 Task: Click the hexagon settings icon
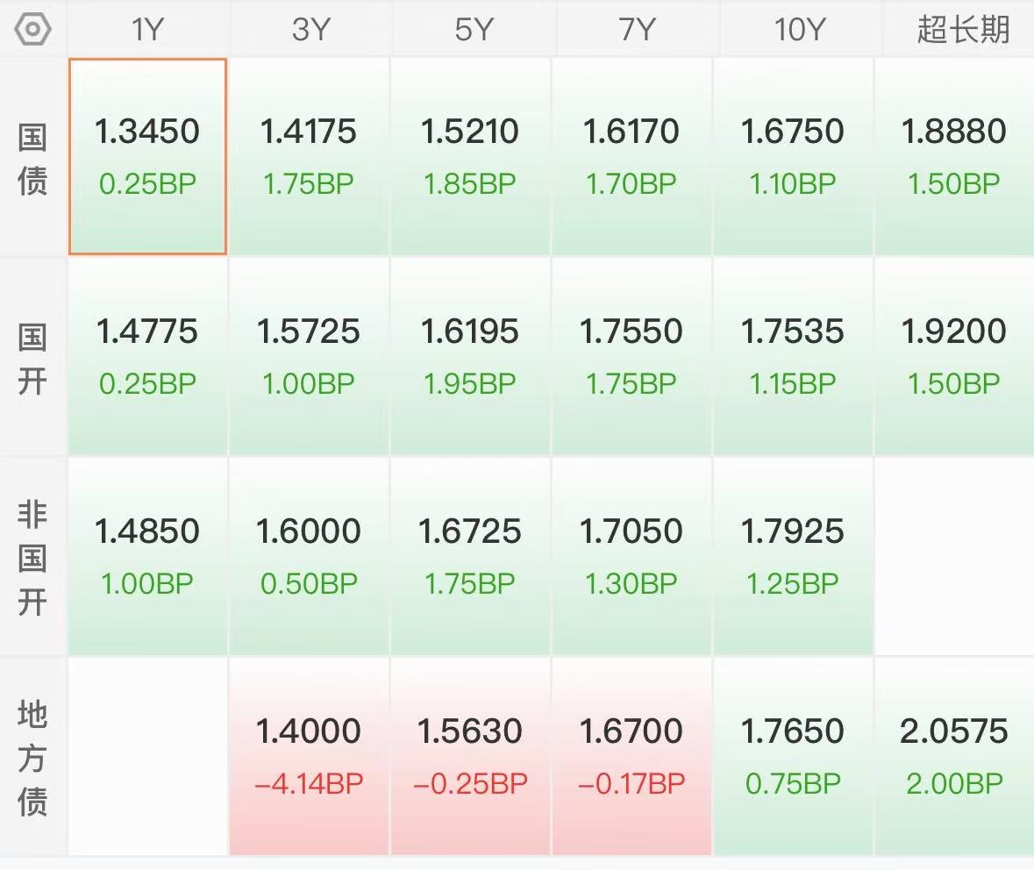(32, 29)
